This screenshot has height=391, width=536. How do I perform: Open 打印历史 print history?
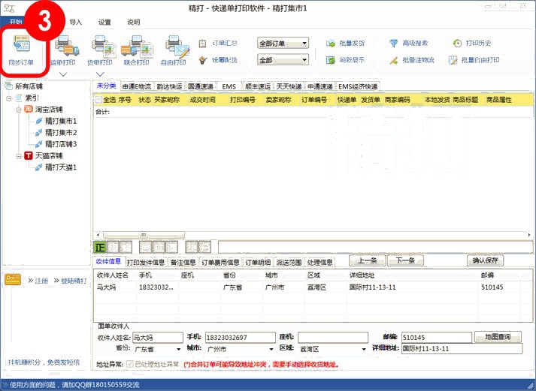(x=474, y=44)
